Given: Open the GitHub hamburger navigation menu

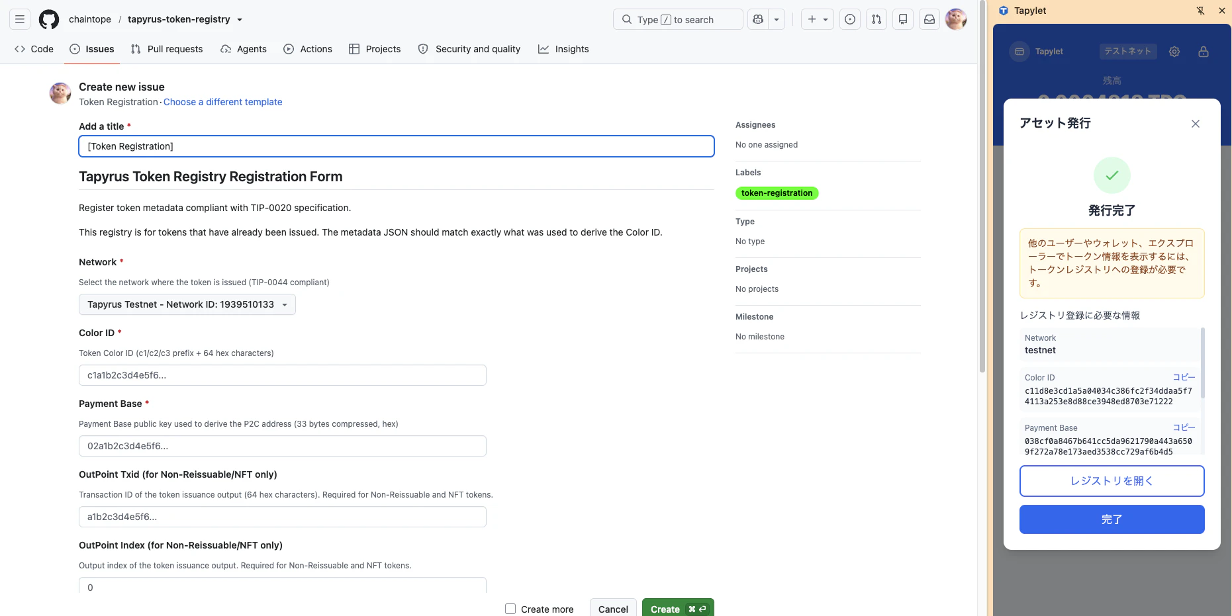Looking at the screenshot, I should [20, 19].
